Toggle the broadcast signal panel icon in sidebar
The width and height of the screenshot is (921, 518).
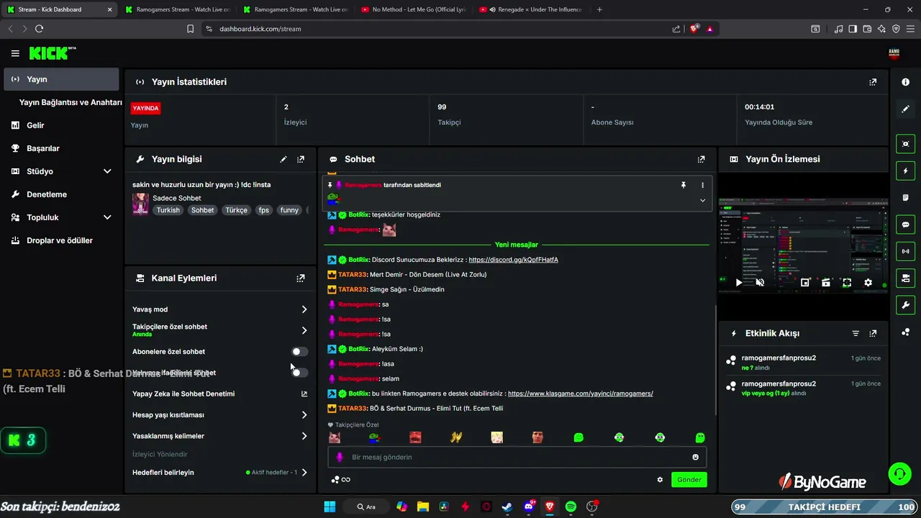[x=906, y=251]
